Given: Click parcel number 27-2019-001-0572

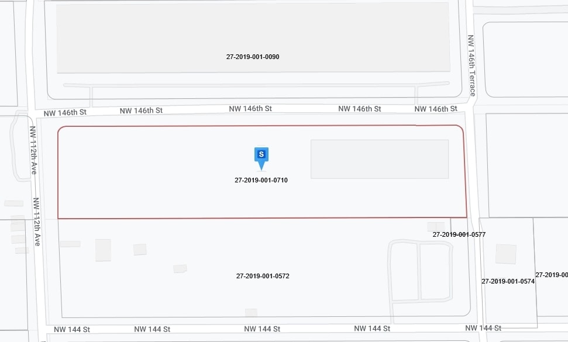Looking at the screenshot, I should (x=263, y=276).
